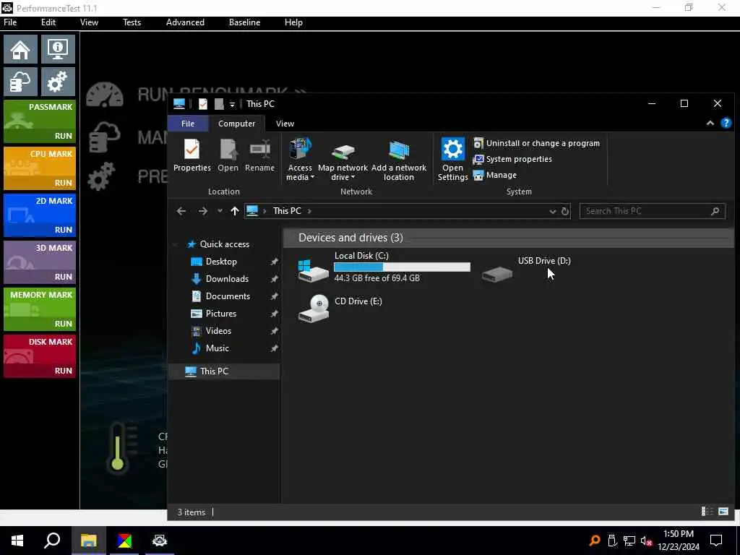Open PerformanceTest Tests menu
The height and width of the screenshot is (555, 740).
click(132, 22)
